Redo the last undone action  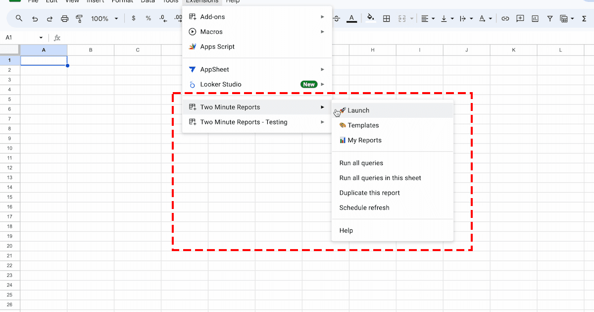tap(49, 18)
